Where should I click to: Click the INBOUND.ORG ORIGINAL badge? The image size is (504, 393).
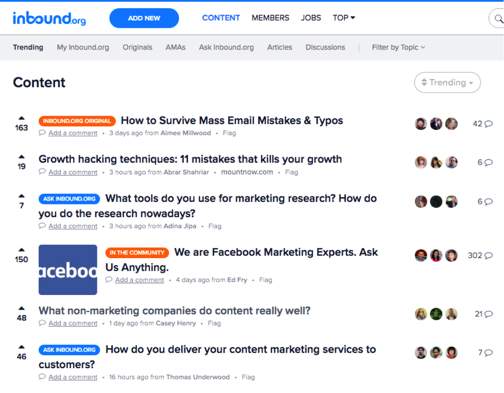(77, 121)
